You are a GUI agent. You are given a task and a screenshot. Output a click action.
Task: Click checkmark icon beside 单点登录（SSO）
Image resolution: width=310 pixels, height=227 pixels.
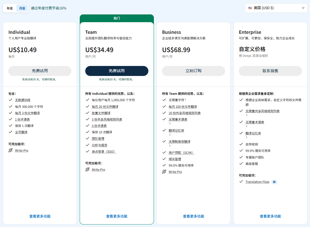click(87, 151)
